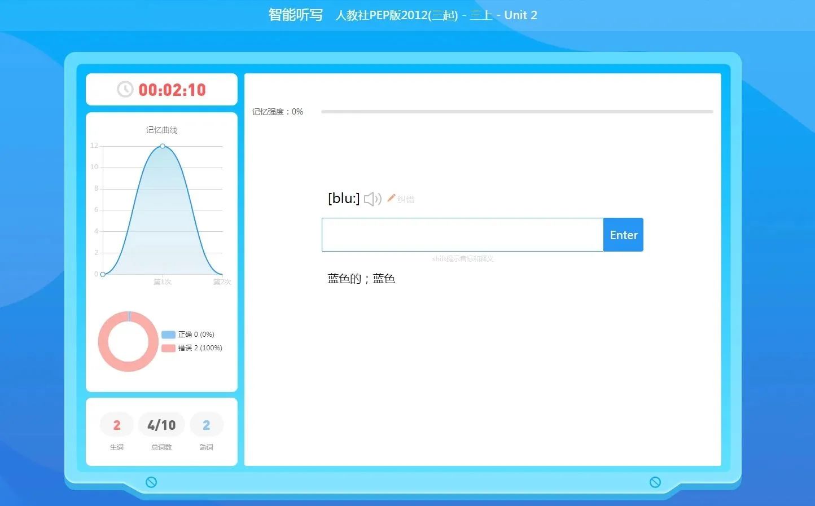The width and height of the screenshot is (815, 506).
Task: Click the left bottom frame bolt icon
Action: pyautogui.click(x=151, y=482)
